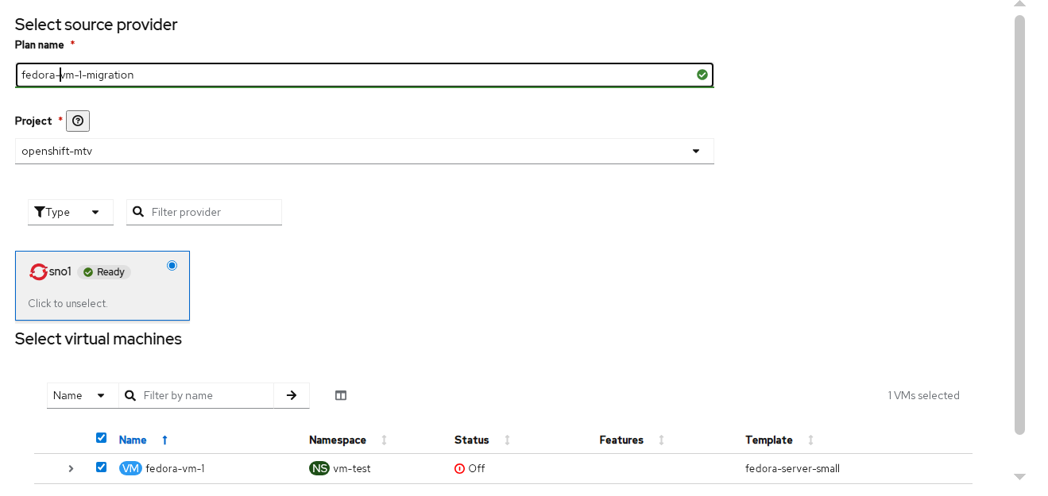Expand the fedora-vm-1 row details

(x=71, y=468)
